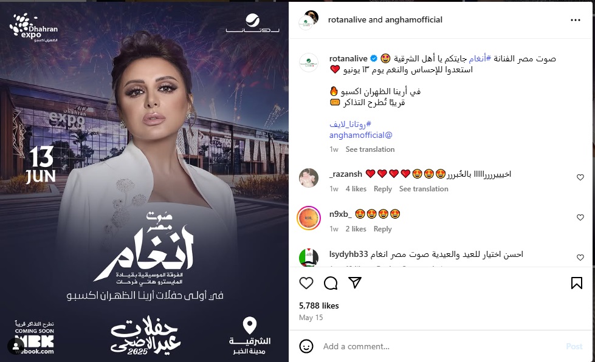Like the _razansh comment heart
The height and width of the screenshot is (362, 595).
[580, 177]
